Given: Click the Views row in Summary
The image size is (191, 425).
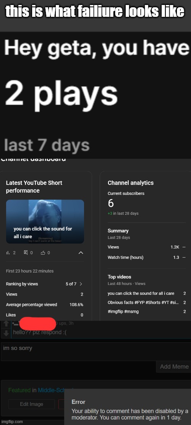Looking at the screenshot, I should click(x=147, y=247).
